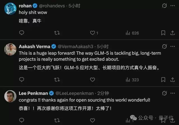Retweet rohan's tweet
The image size is (179, 125).
(x=57, y=33)
